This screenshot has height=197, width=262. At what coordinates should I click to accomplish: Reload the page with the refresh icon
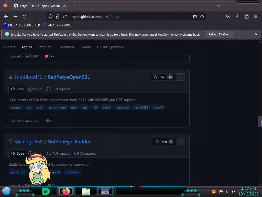[x=25, y=17]
